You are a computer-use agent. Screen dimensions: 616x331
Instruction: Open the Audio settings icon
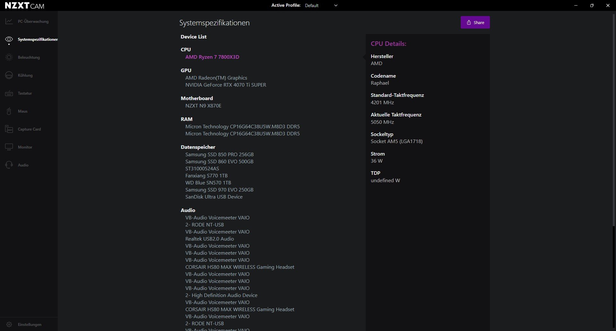tap(9, 165)
